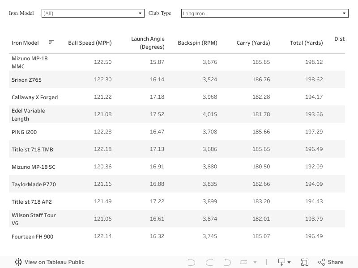Screen dimensions: 358x268
Task: Click the Tableau logo icon
Action: (x=18, y=262)
